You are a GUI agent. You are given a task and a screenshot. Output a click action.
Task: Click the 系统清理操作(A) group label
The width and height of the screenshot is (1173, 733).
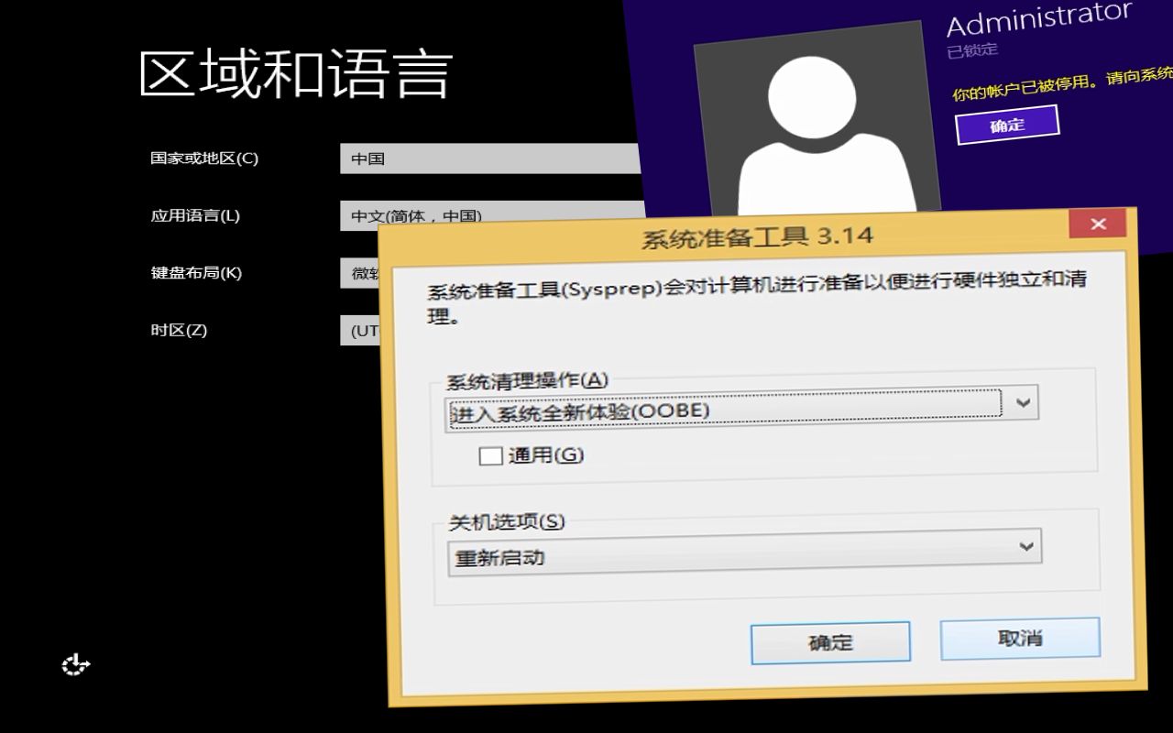pos(527,380)
